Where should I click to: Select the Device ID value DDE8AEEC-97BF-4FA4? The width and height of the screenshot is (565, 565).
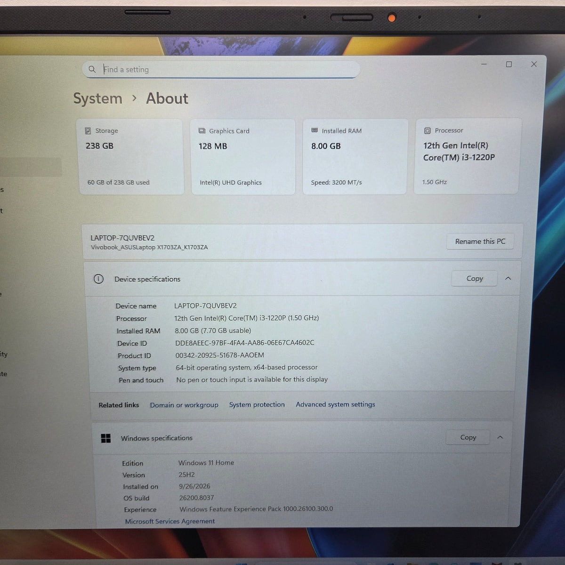[x=245, y=343]
